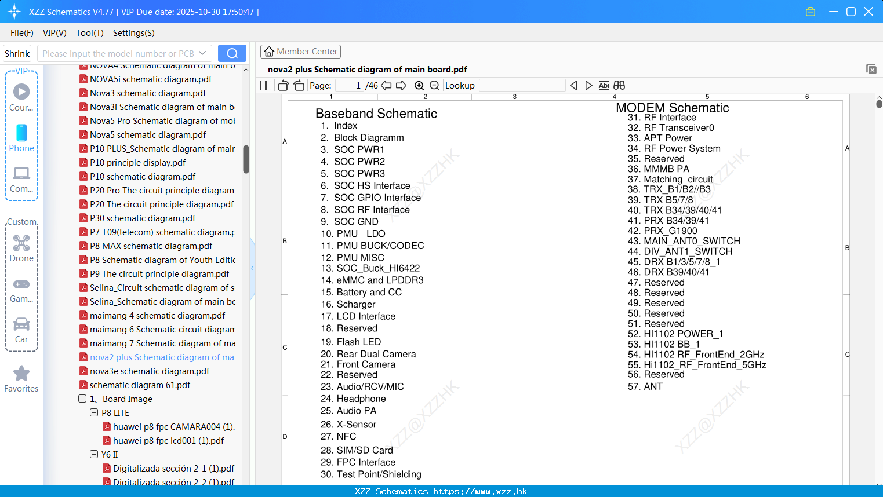Go to next page arrow
The width and height of the screenshot is (883, 497).
[x=401, y=86]
